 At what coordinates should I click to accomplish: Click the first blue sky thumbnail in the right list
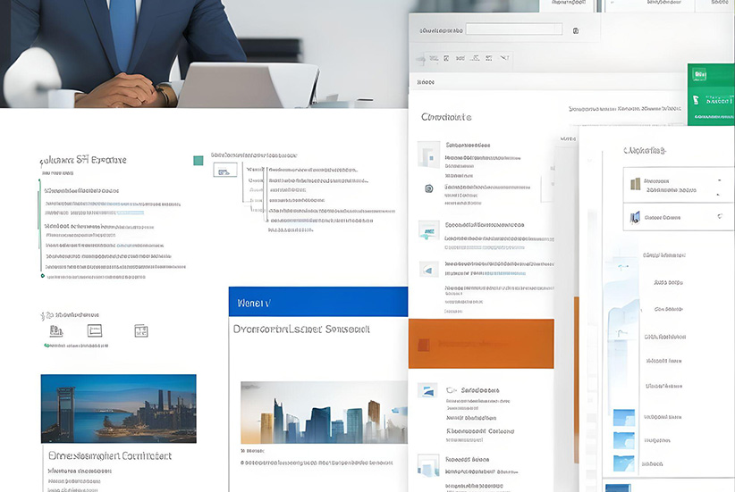pyautogui.click(x=623, y=418)
